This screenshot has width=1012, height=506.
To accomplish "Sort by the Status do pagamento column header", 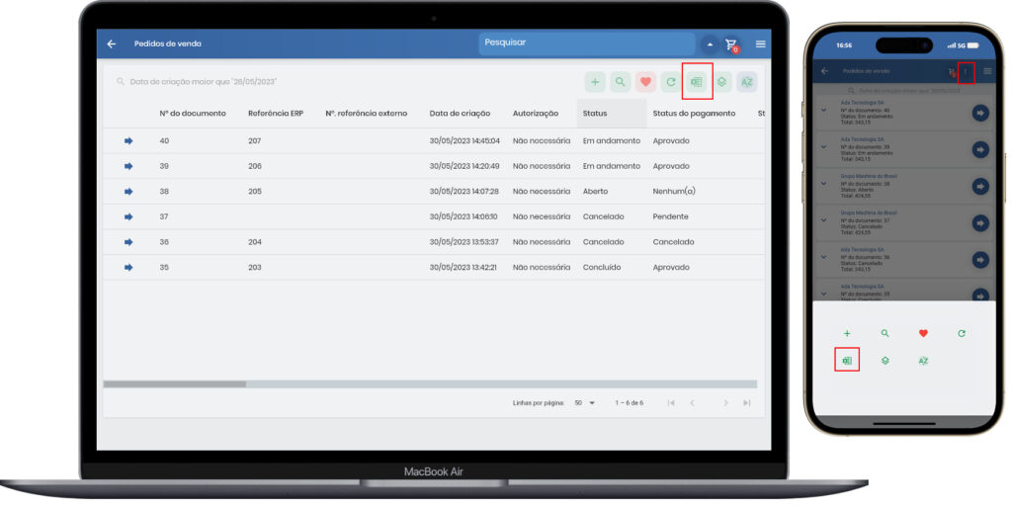I will (694, 113).
